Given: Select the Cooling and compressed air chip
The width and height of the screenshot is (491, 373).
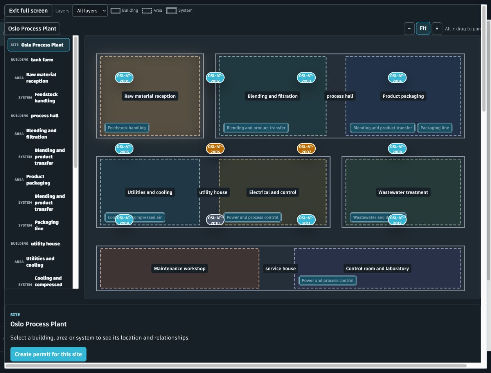Looking at the screenshot, I should coord(135,217).
